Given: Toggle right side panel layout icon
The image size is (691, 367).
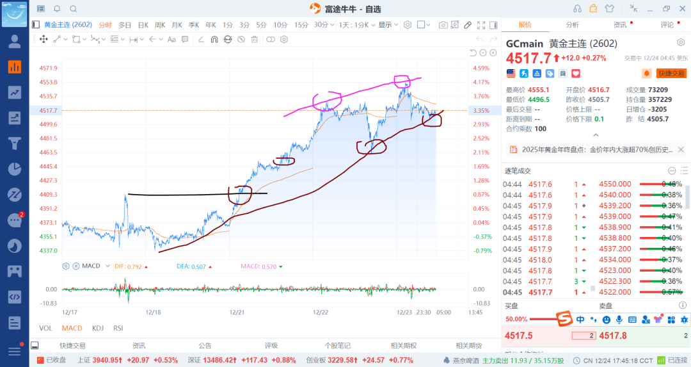Looking at the screenshot, I should point(493,25).
